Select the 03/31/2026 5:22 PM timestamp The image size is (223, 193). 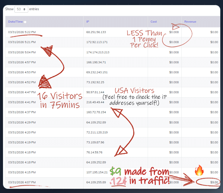22,32
